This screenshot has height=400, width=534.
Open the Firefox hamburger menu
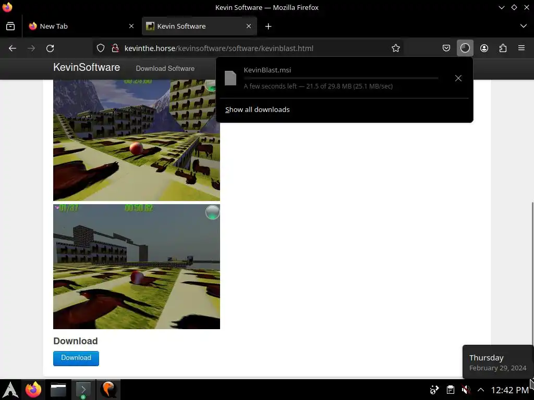pyautogui.click(x=521, y=48)
